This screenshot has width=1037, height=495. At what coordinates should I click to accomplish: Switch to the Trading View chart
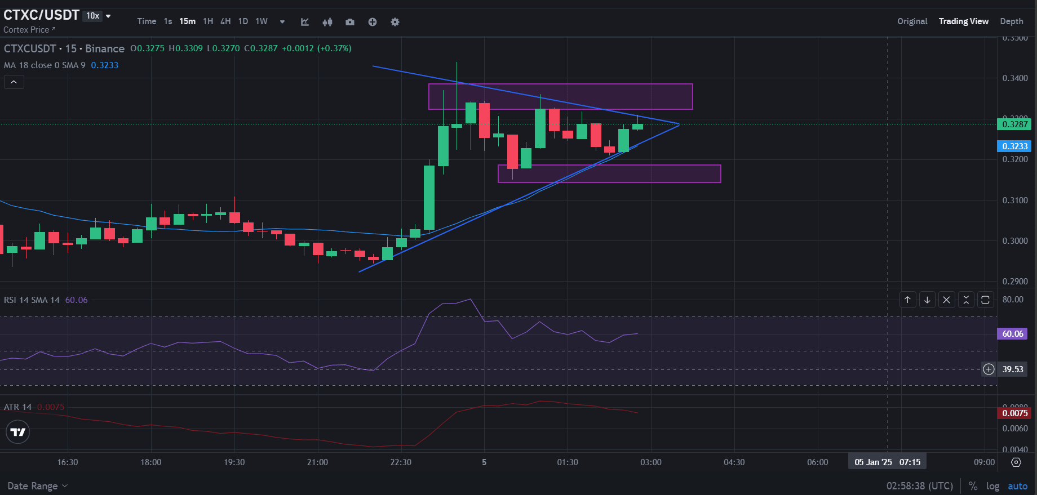tap(964, 21)
